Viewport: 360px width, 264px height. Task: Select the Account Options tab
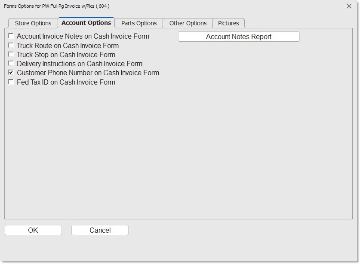click(x=86, y=23)
